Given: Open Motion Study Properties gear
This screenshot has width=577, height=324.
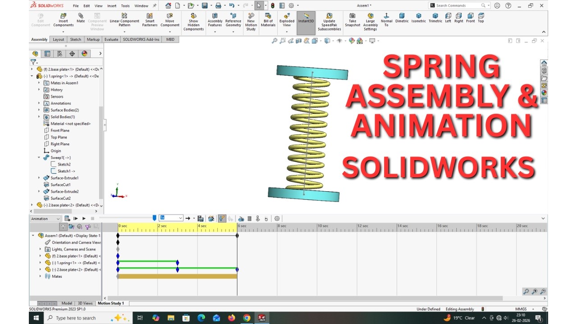Looking at the screenshot, I should [277, 218].
